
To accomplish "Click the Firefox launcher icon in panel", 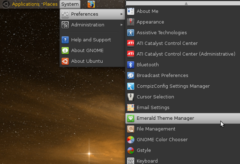I will [91, 4].
